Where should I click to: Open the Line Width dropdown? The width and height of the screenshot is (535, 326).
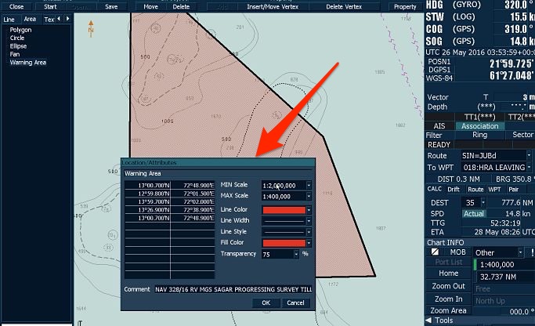coord(309,222)
